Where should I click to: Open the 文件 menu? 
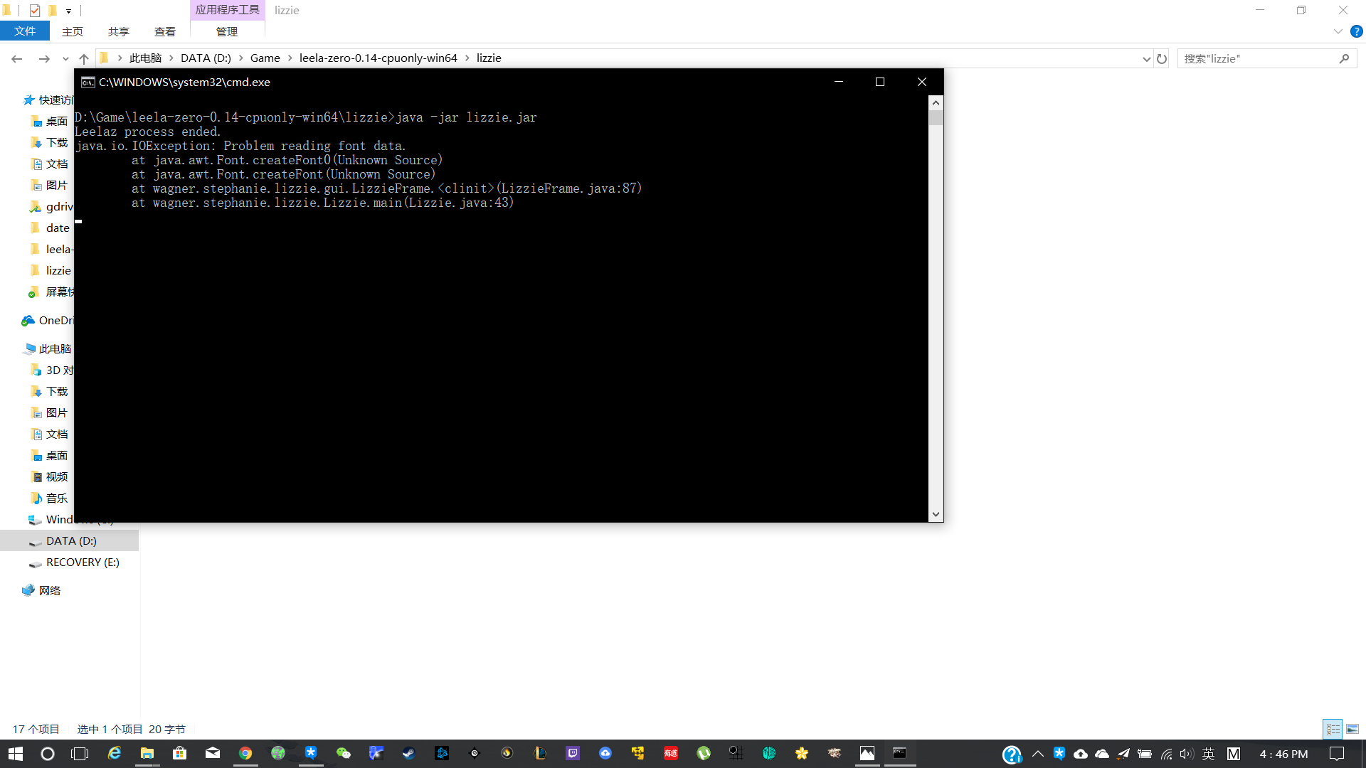coord(25,31)
